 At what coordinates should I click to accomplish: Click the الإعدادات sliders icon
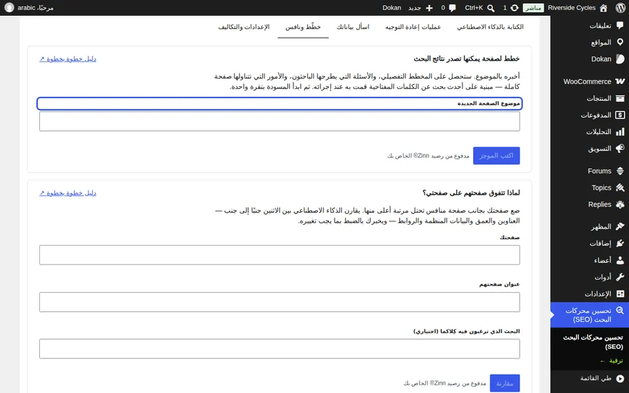pos(620,294)
